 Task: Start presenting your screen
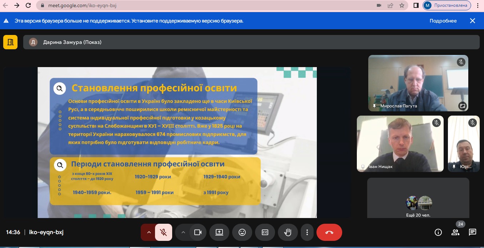click(x=219, y=232)
